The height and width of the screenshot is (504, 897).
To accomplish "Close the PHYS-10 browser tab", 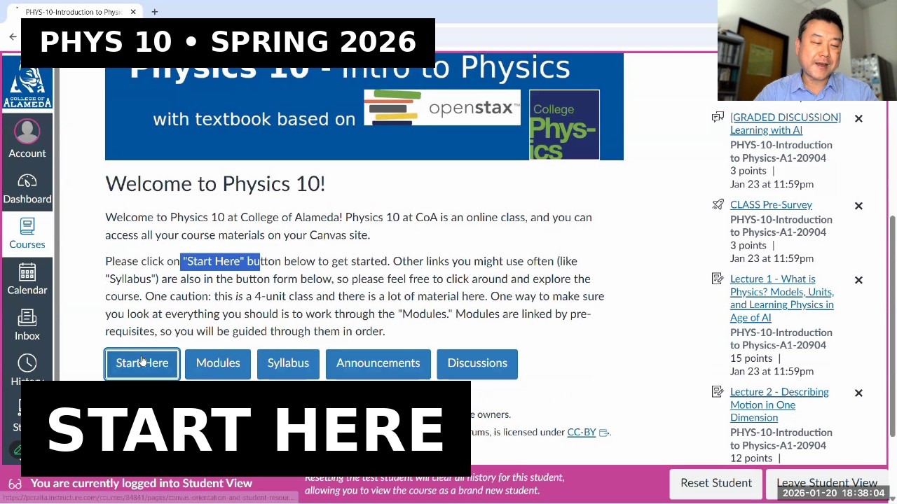I will [x=132, y=12].
